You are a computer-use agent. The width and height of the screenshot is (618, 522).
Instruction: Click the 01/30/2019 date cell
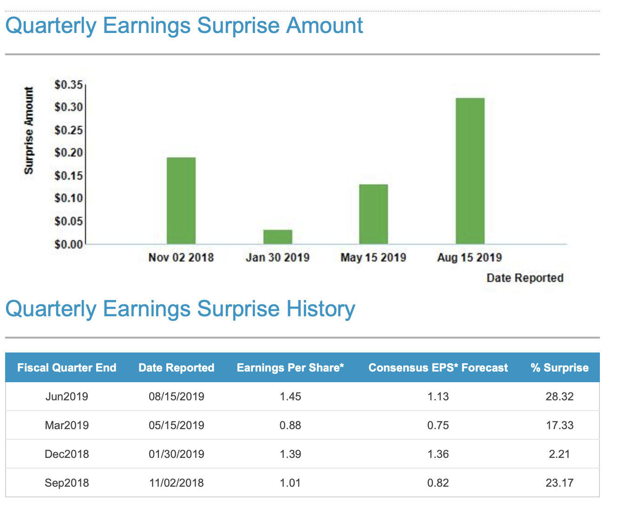(177, 454)
